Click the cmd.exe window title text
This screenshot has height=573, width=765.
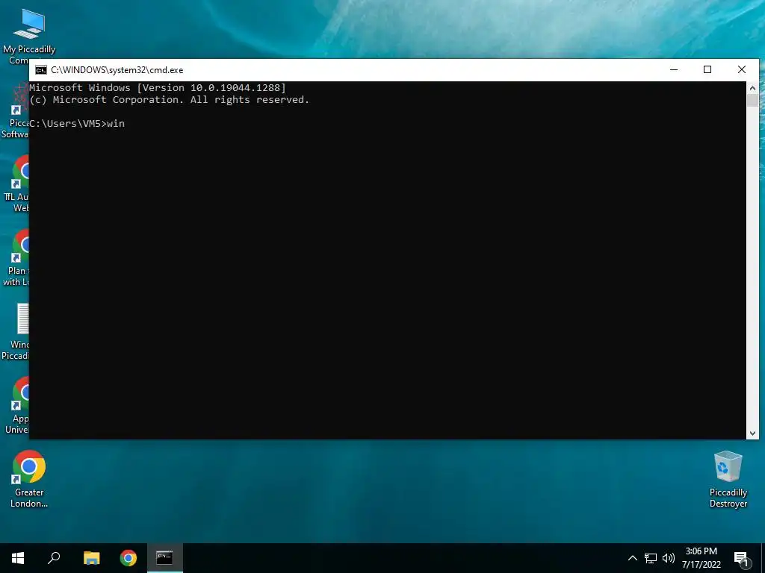[x=117, y=70]
